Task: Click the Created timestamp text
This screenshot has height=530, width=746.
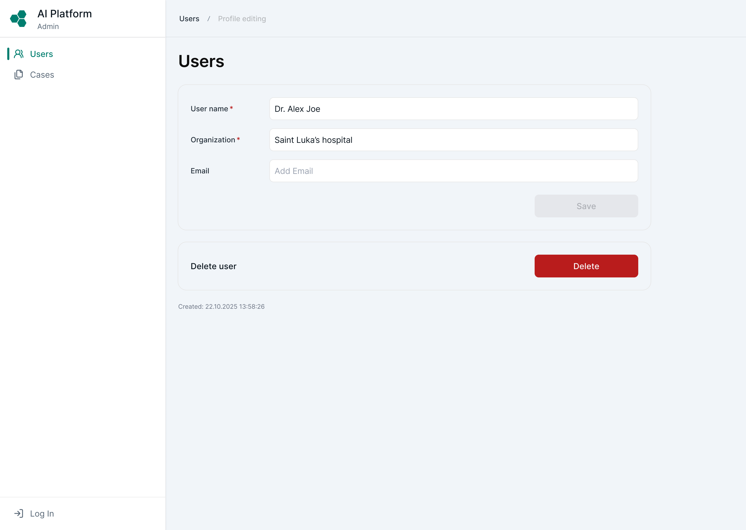Action: pyautogui.click(x=221, y=306)
